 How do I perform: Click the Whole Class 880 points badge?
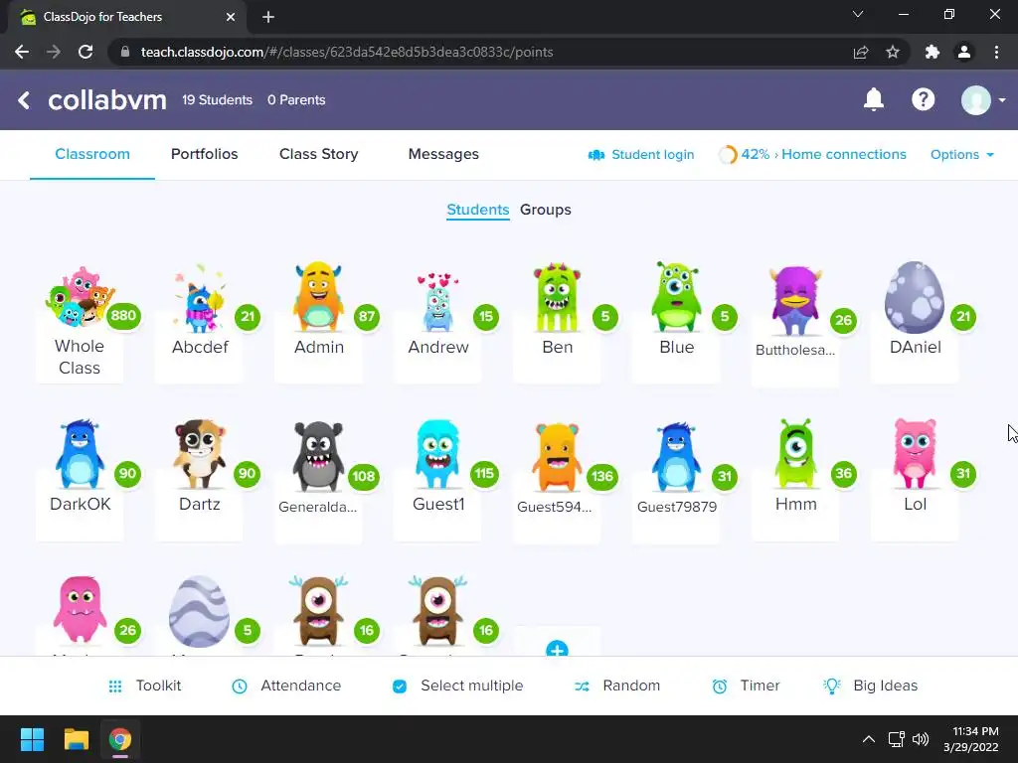[x=123, y=316]
